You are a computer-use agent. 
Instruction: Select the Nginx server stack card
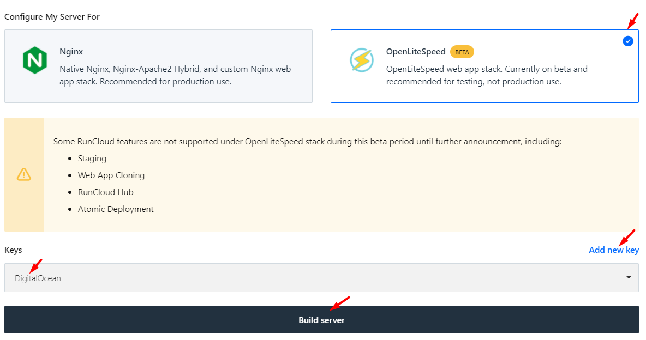[158, 66]
